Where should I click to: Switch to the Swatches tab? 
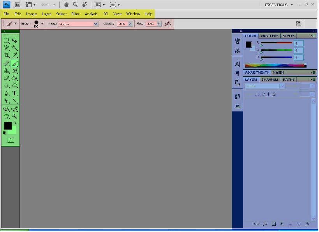click(269, 36)
